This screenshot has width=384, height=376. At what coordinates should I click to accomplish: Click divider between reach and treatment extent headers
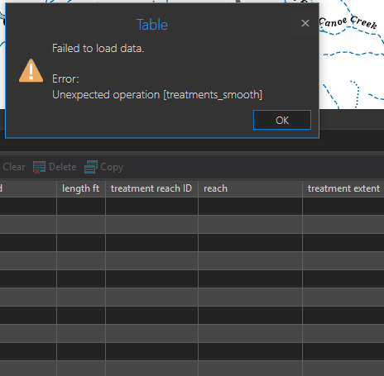click(302, 188)
